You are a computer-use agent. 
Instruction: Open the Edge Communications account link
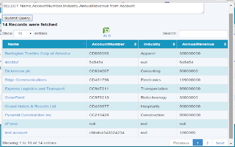(26, 80)
